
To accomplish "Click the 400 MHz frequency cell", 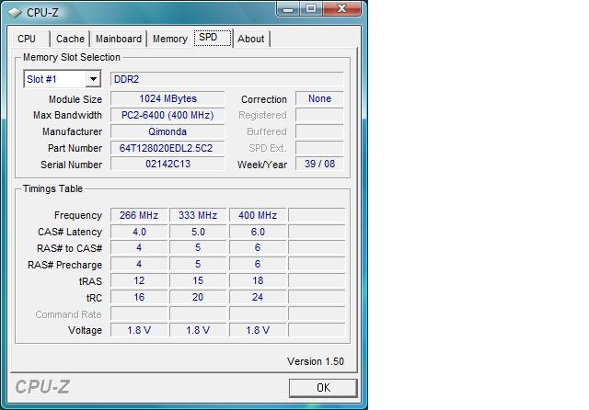I will 258,215.
